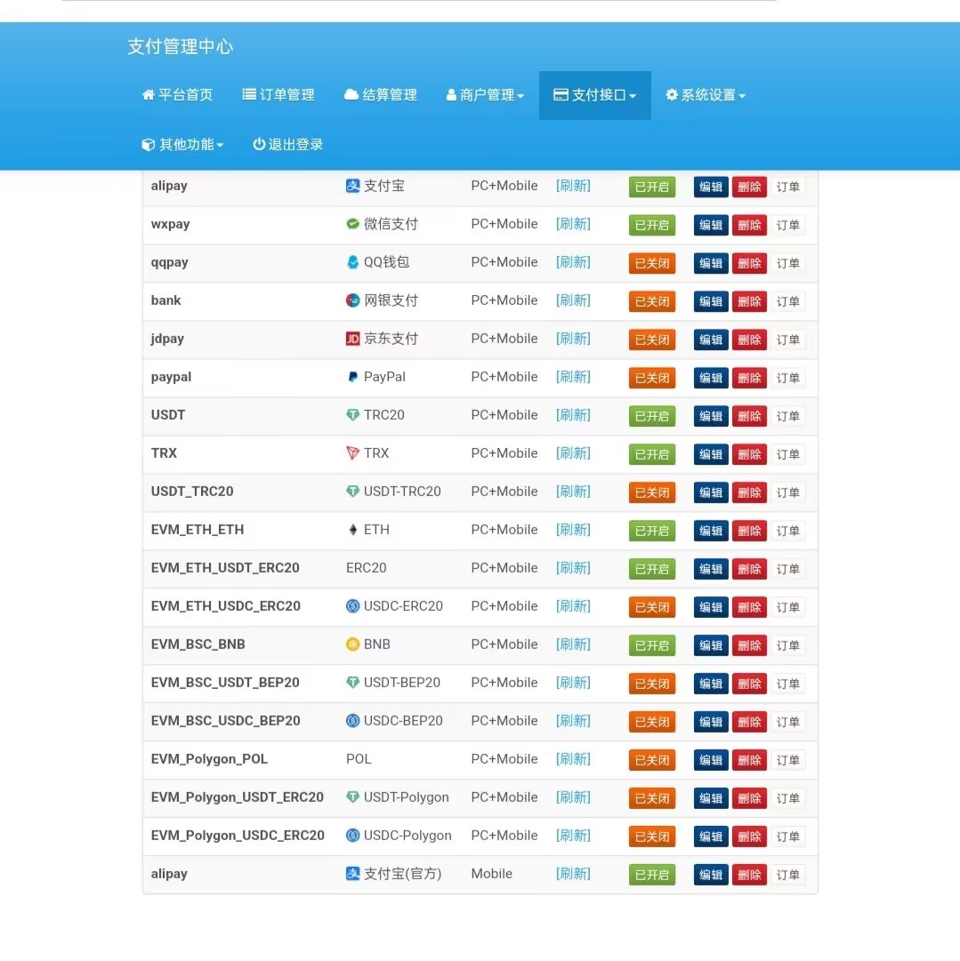960x961 pixels.
Task: Select 结算管理 in the navigation bar
Action: (380, 95)
